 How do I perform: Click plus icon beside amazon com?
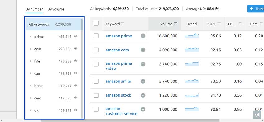143,50
